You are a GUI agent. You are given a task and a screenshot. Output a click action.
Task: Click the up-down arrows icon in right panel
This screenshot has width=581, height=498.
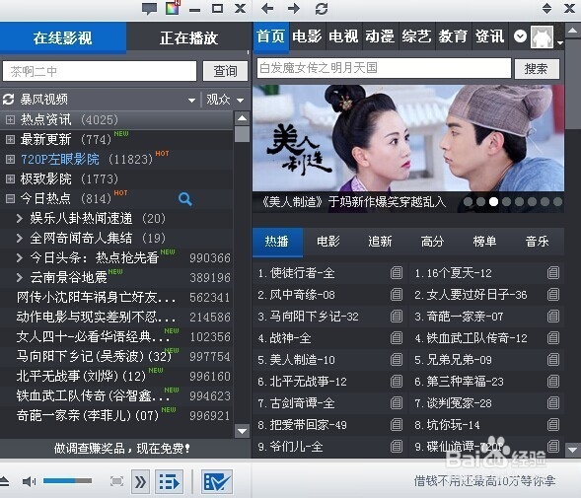point(546,8)
